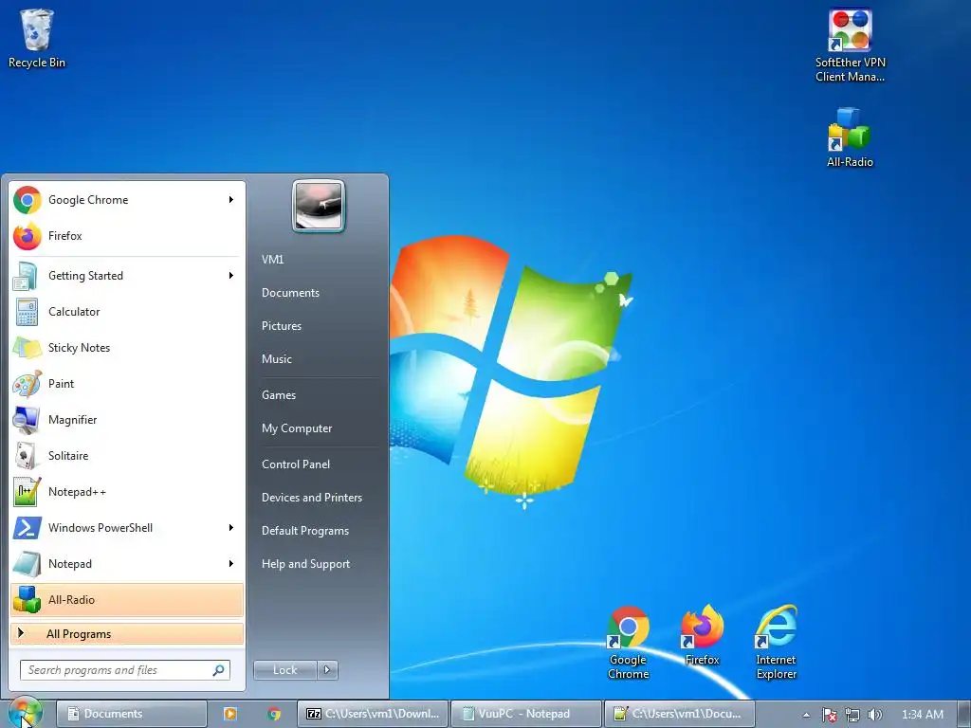Viewport: 971px width, 728px height.
Task: Select SoftEther VPN Client Manager desktop shortcut
Action: click(850, 45)
